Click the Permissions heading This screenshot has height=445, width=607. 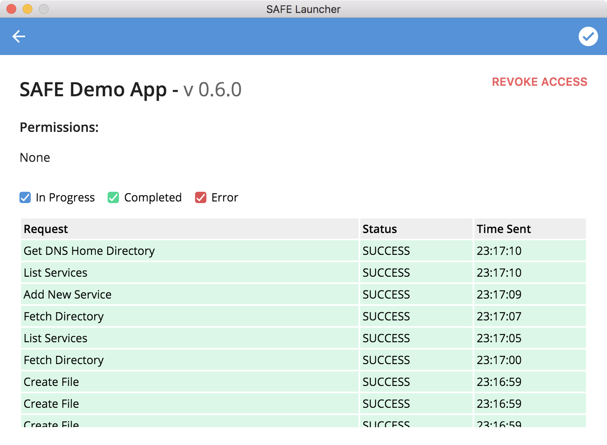(x=59, y=127)
